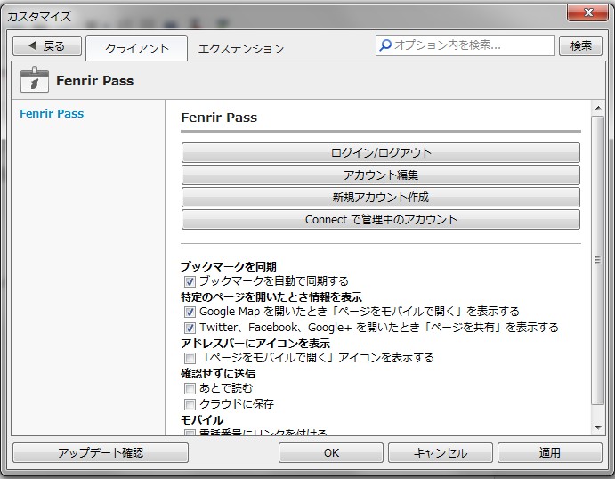Screen dimensions: 615x479
Task: Click the アドレスバーにアイコンを表示 heading
Action: (x=255, y=344)
